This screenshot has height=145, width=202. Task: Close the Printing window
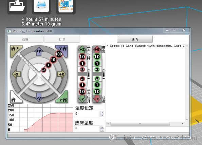click(x=184, y=30)
